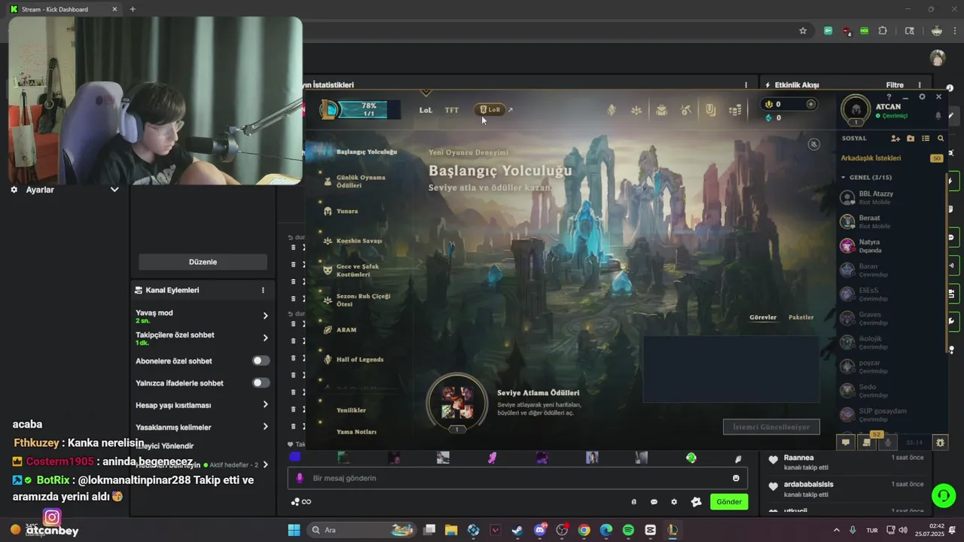Screen dimensions: 964x542
Task: Open the League client help question mark
Action: click(x=889, y=97)
